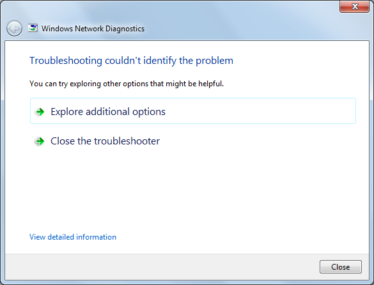Open View detailed information link
374x285 pixels.
(x=73, y=237)
